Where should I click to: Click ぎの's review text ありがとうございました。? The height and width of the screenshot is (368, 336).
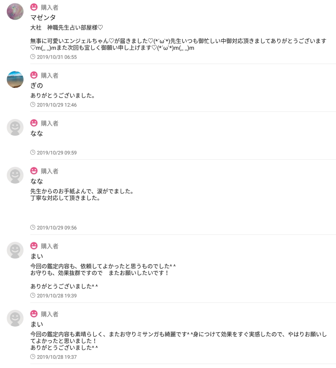click(63, 95)
